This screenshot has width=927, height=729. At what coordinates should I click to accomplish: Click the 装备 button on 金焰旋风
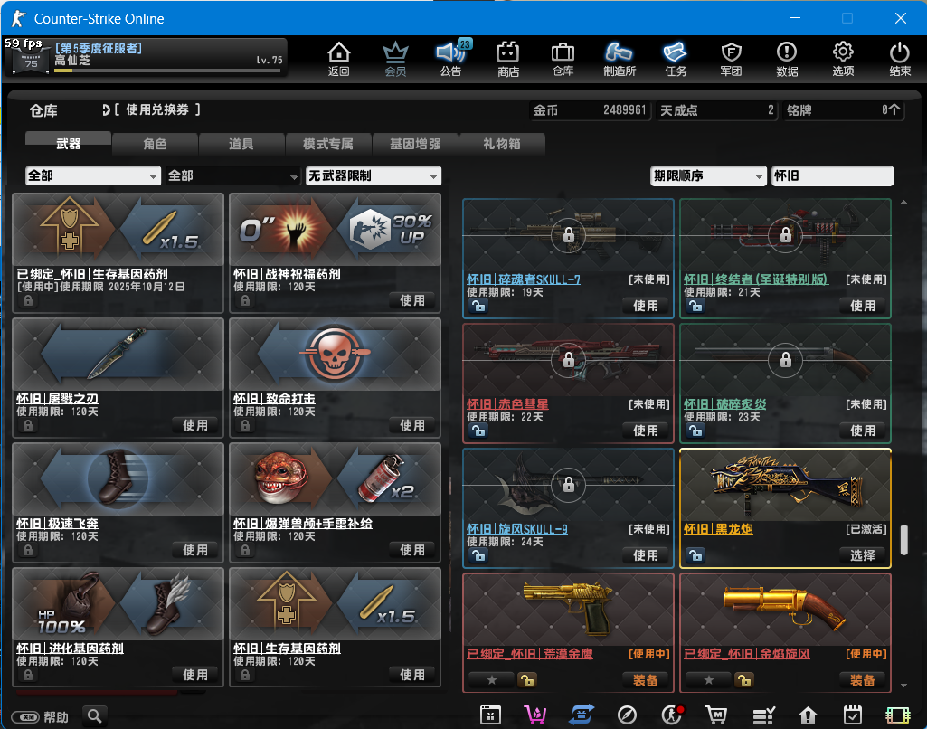pos(863,680)
